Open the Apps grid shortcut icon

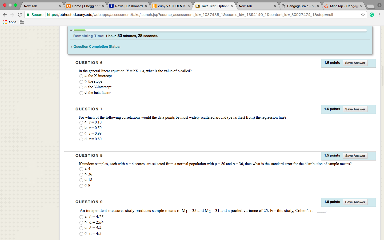pos(5,22)
